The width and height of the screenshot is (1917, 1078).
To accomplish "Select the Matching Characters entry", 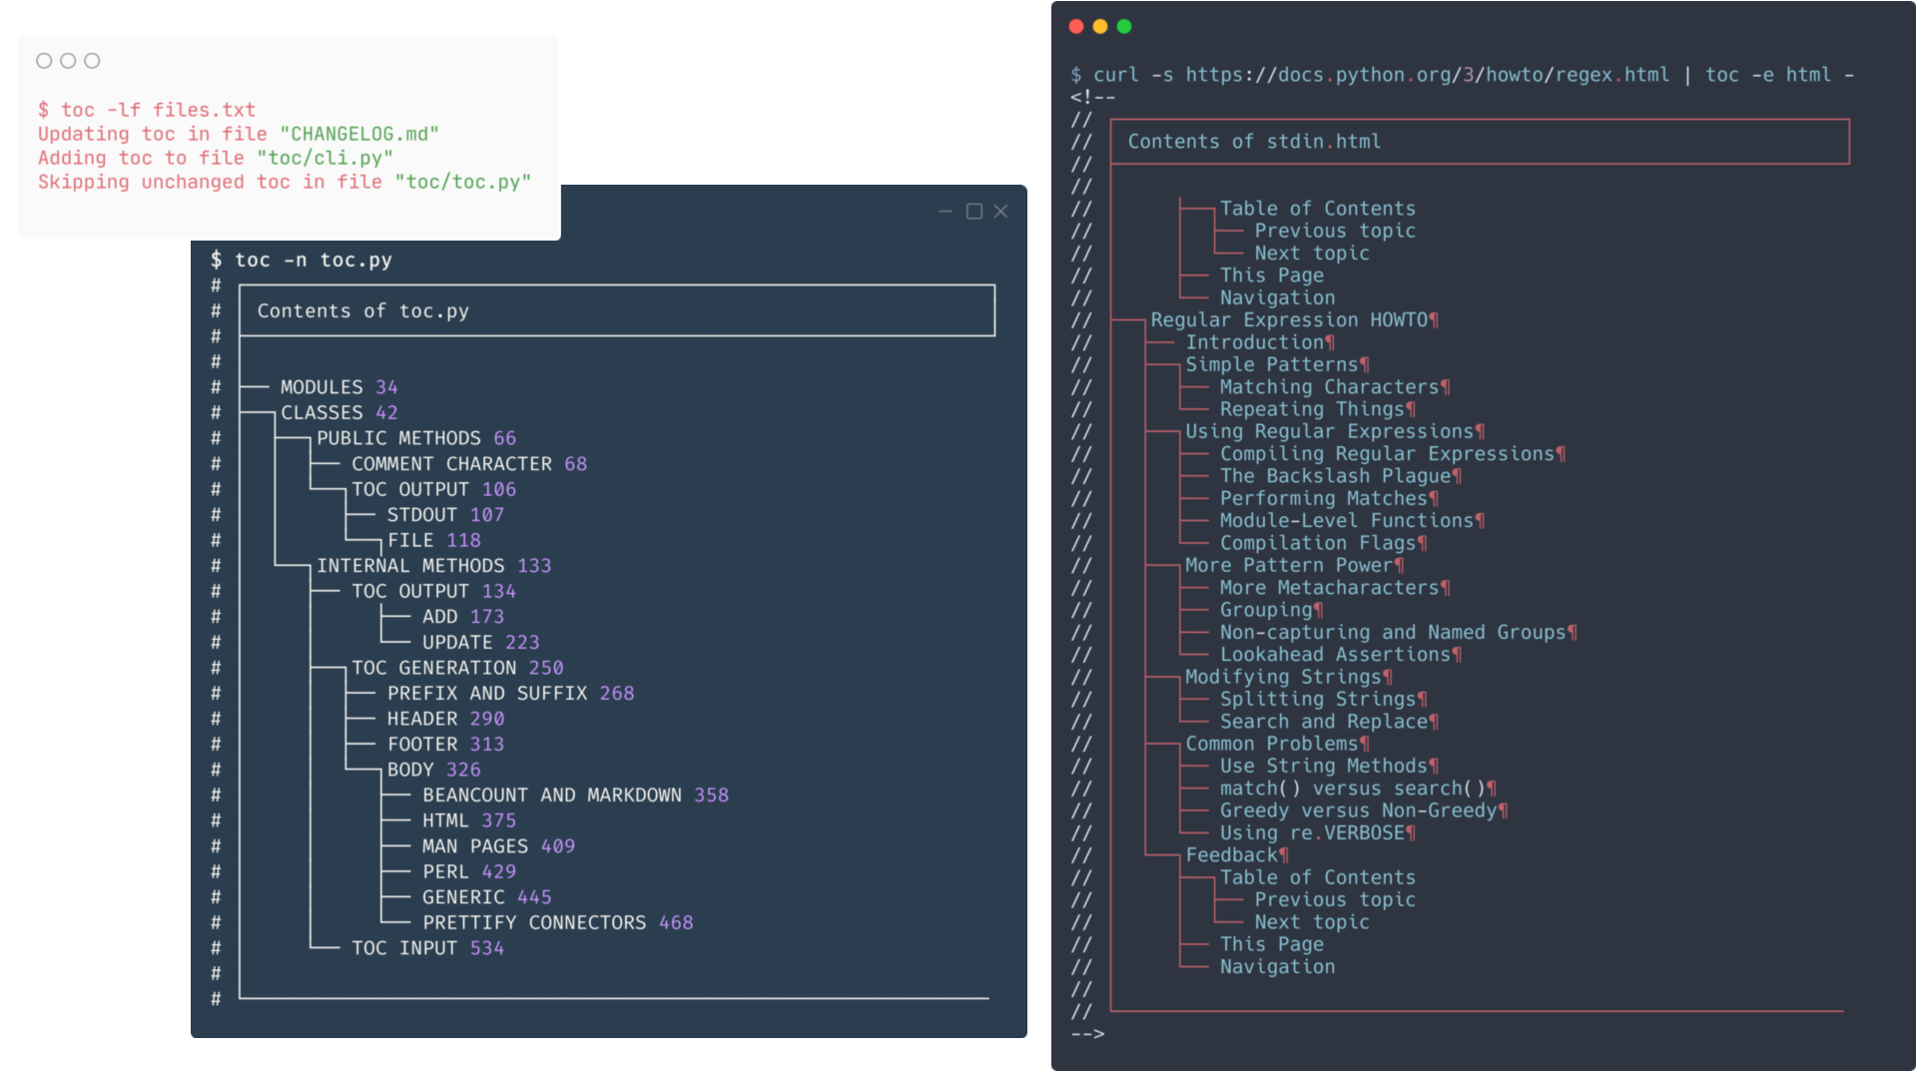I will click(1335, 387).
